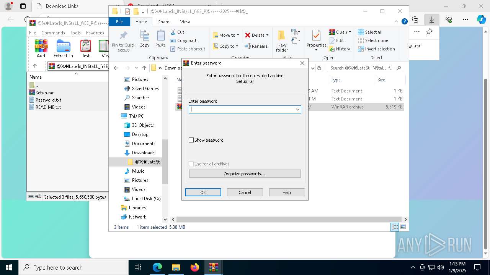Open Microsoft Edge from the taskbar
The image size is (490, 275).
click(157, 267)
